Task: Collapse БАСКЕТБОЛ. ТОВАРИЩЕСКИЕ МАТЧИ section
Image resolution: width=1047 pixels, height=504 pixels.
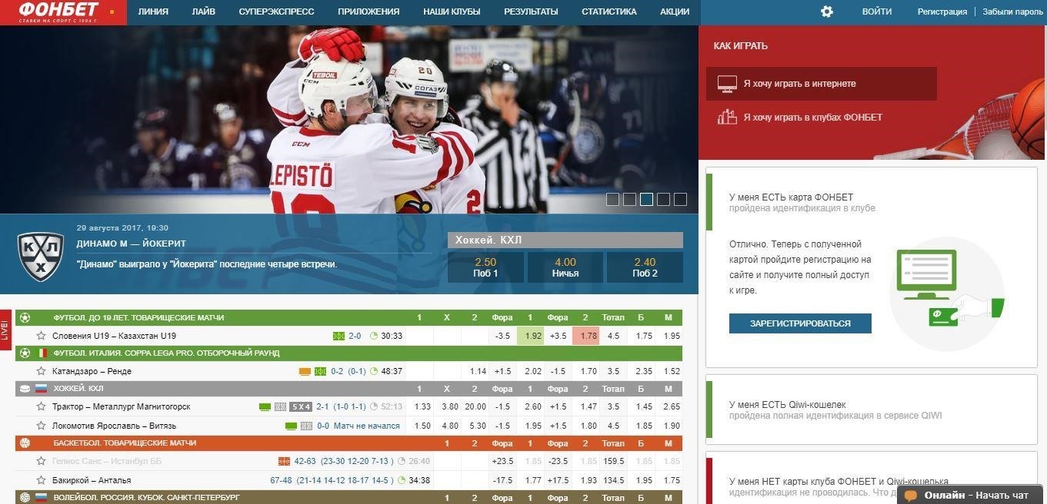Action: pyautogui.click(x=348, y=443)
